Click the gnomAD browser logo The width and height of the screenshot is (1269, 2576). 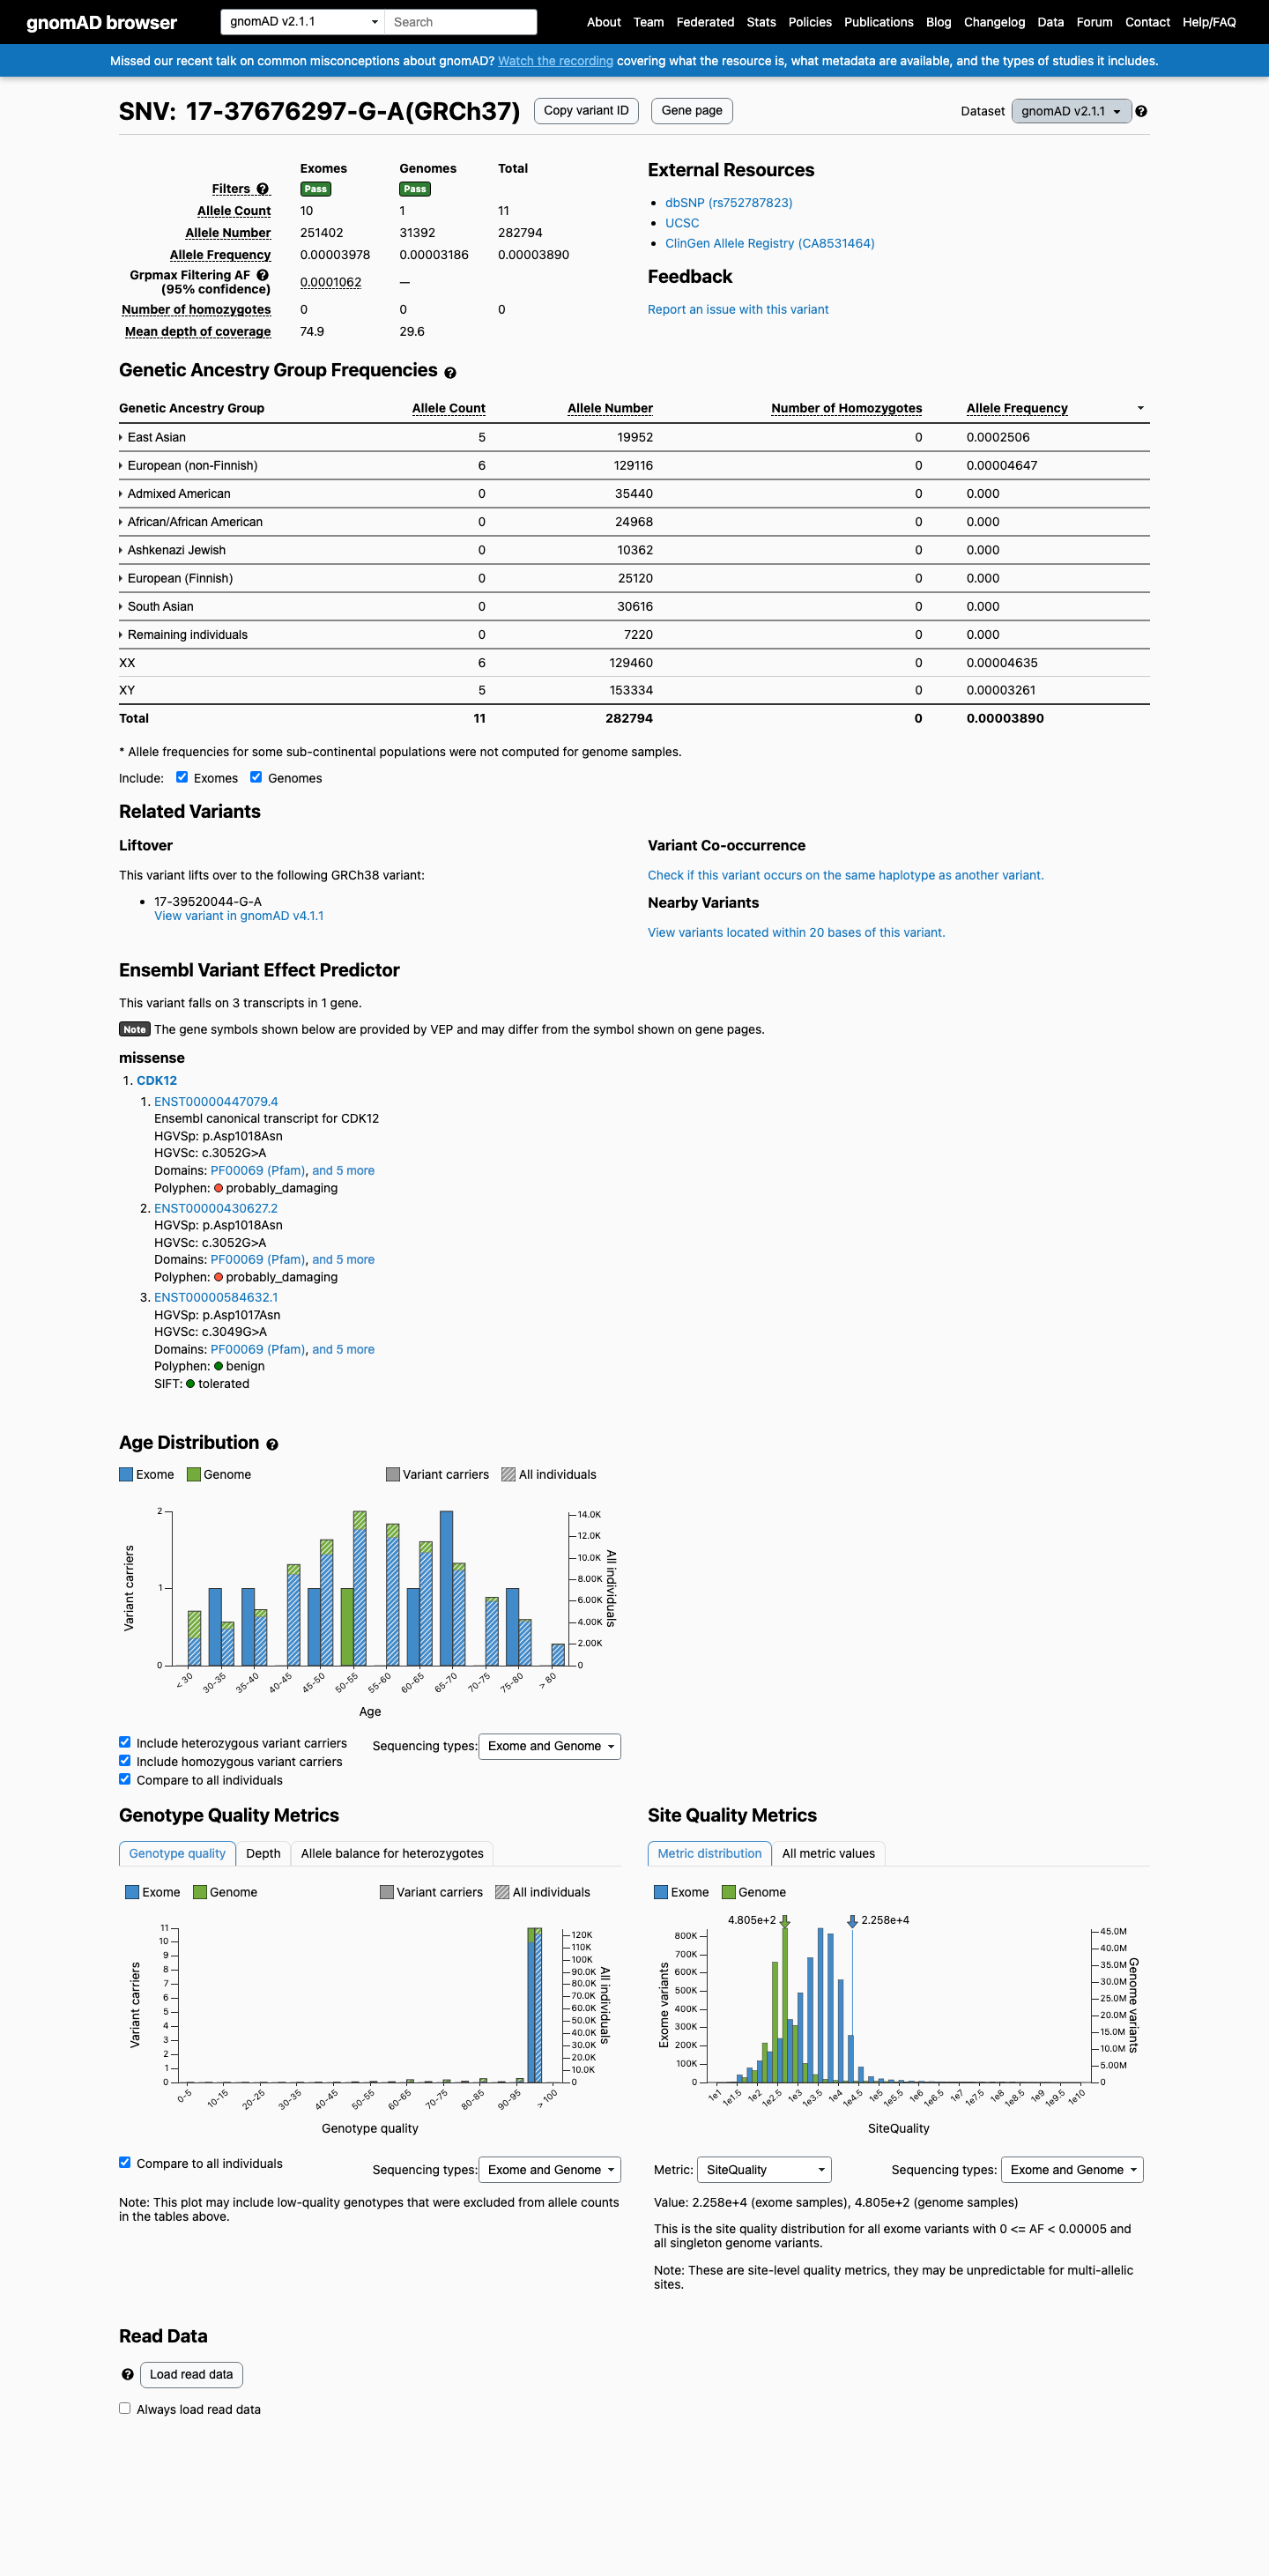(x=101, y=22)
